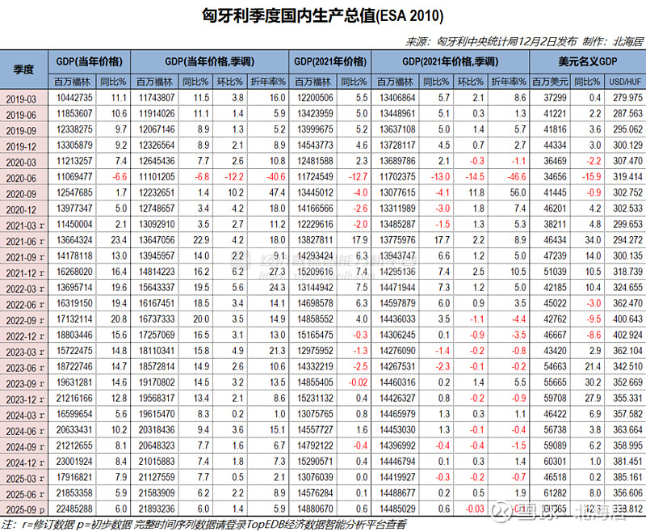Click the annualized rate 47.4
The width and height of the screenshot is (646, 532).
[277, 192]
